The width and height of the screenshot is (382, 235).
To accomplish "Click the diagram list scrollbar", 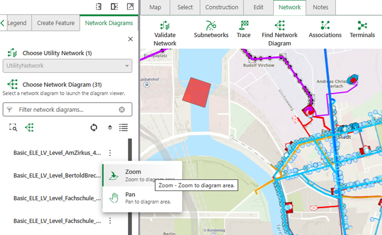I will click(130, 187).
